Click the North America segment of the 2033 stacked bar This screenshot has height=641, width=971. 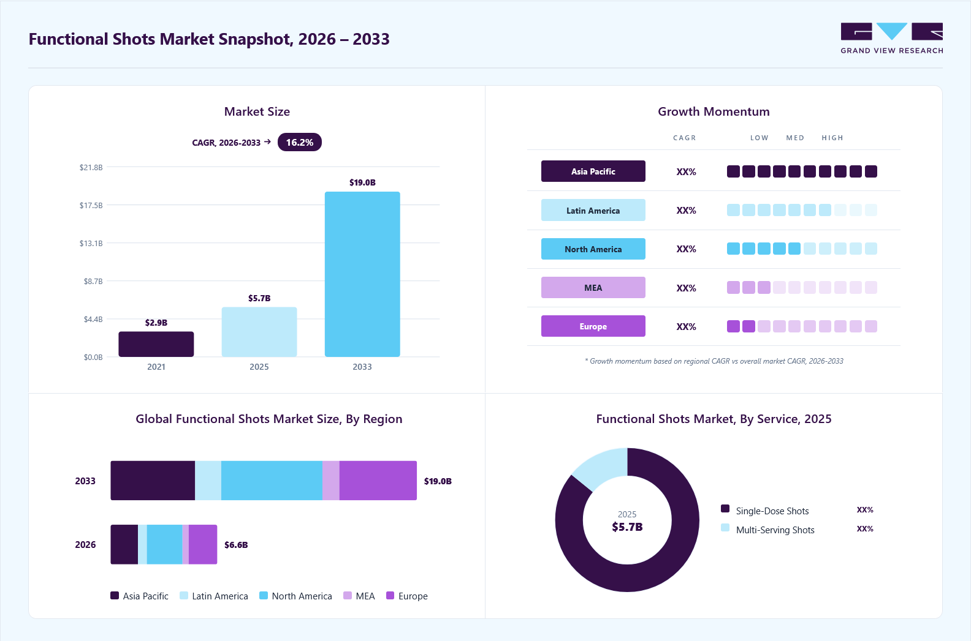tap(272, 481)
